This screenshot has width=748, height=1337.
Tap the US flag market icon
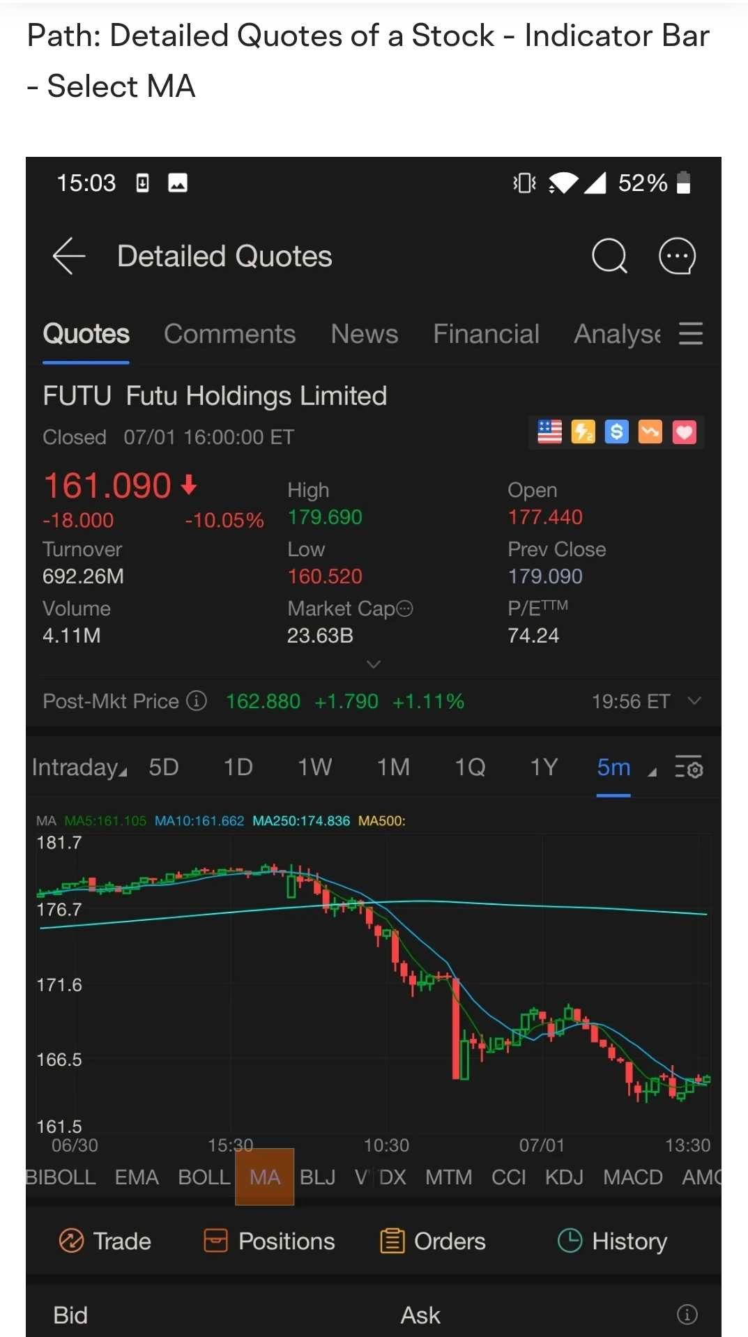click(549, 432)
